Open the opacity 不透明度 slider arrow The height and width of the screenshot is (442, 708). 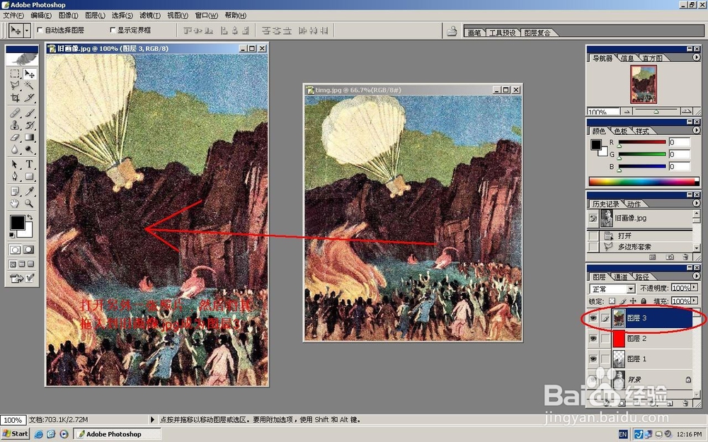click(695, 288)
